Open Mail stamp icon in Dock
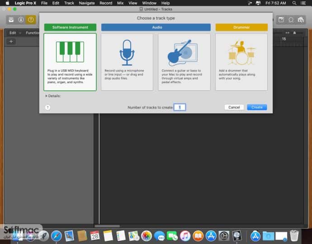 (69, 236)
